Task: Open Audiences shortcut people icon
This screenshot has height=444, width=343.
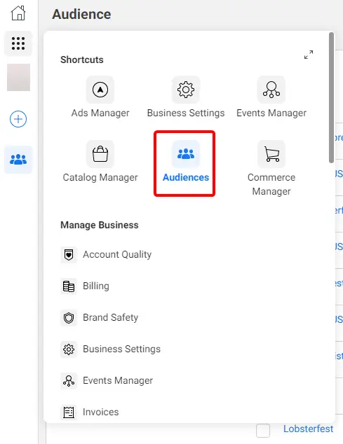Action: [x=186, y=154]
